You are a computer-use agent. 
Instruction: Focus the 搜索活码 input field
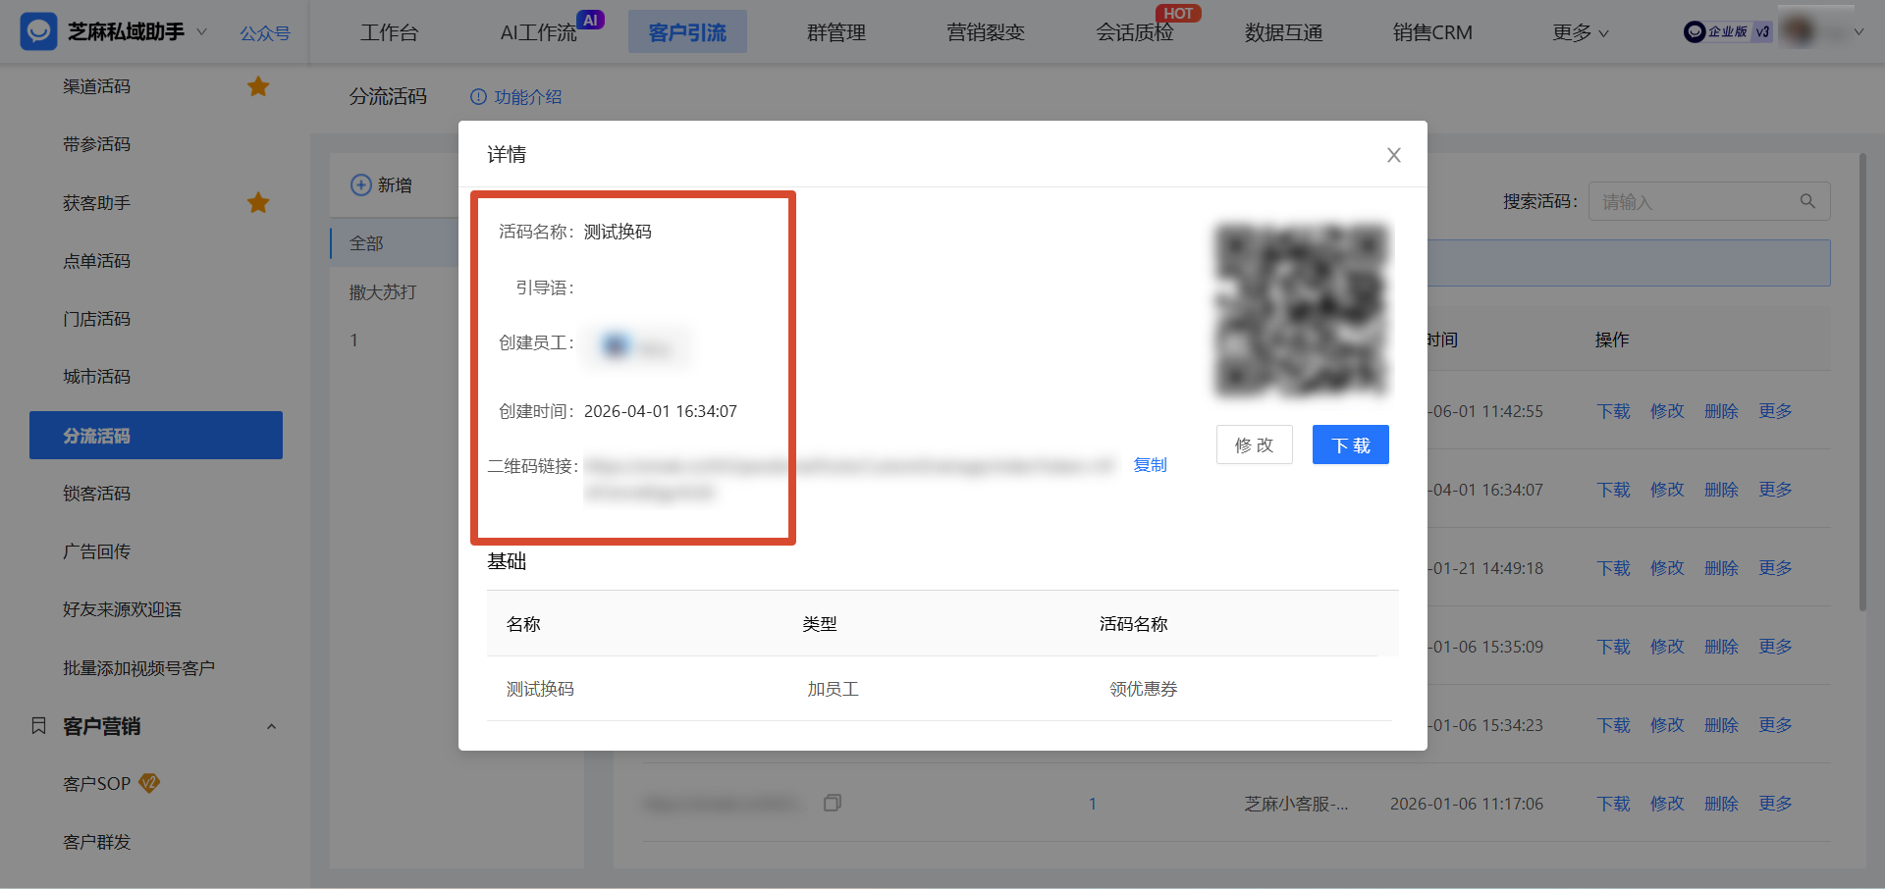click(x=1708, y=201)
